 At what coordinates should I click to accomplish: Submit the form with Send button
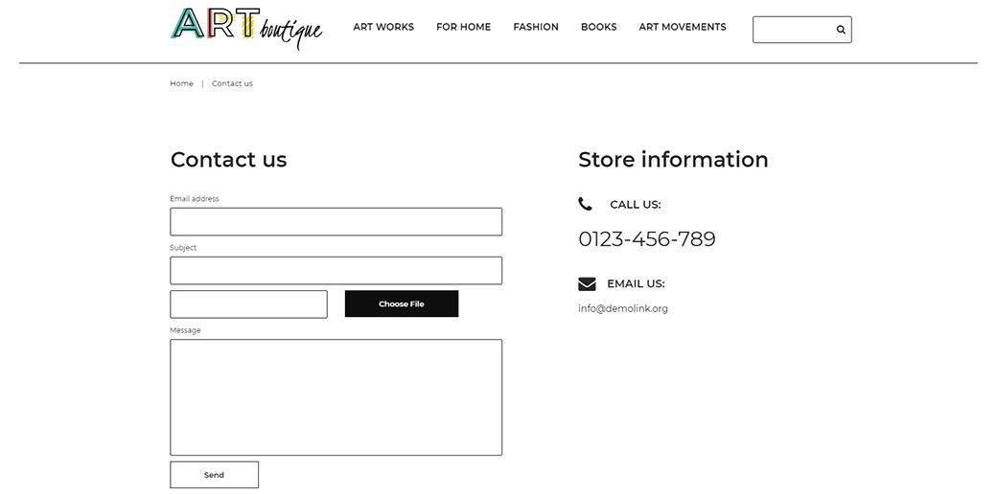pos(214,475)
